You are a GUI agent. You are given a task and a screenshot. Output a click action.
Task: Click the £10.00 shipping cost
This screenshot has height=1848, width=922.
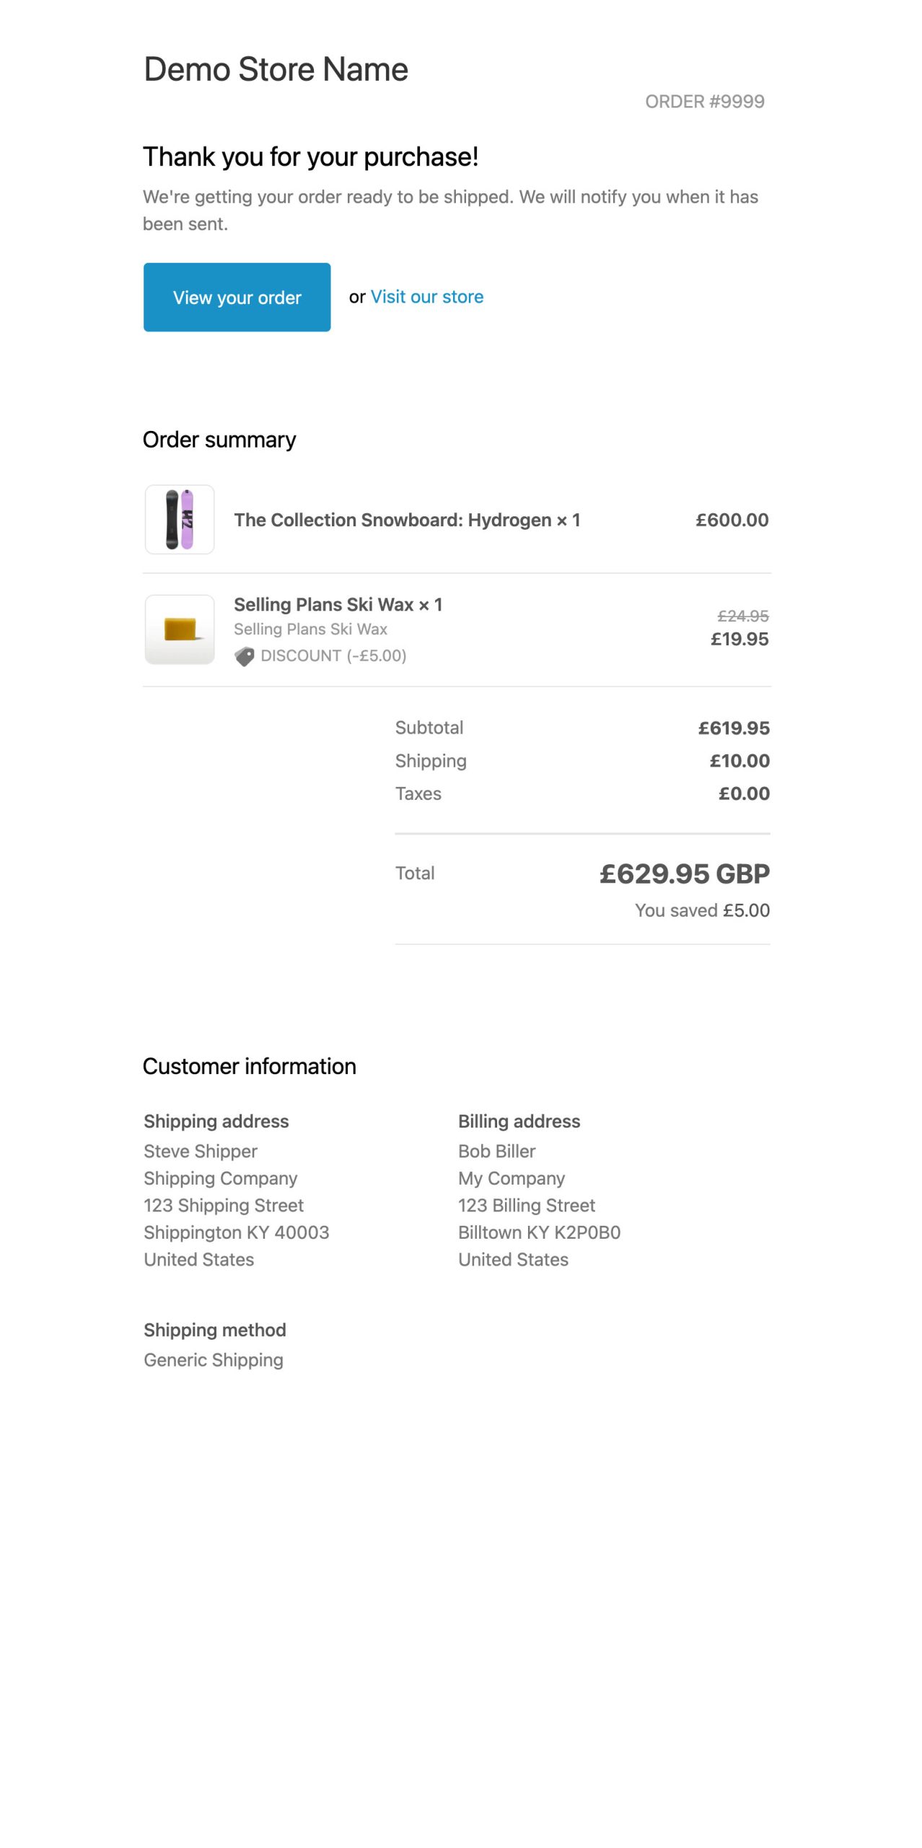coord(739,761)
